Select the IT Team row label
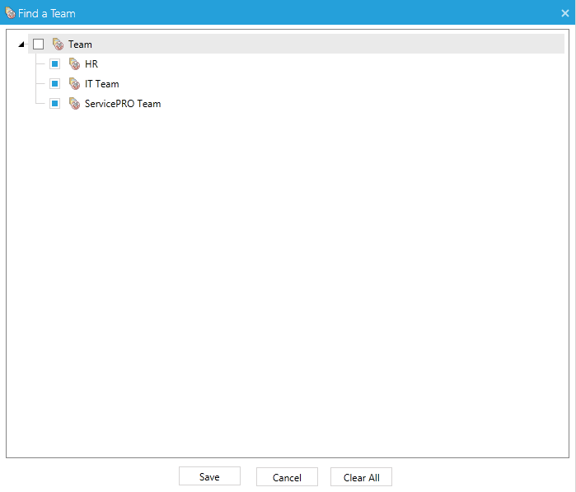 (x=102, y=84)
